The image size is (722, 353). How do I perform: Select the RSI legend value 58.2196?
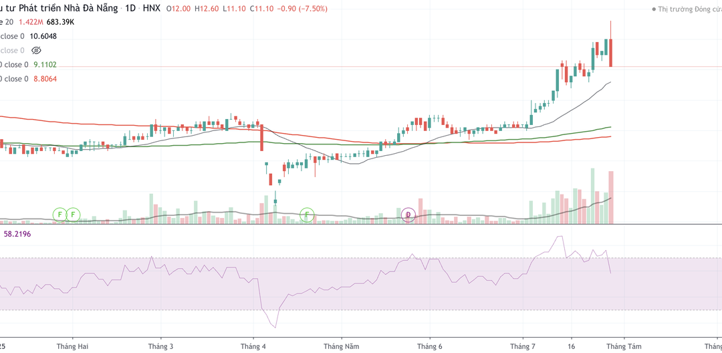click(17, 234)
